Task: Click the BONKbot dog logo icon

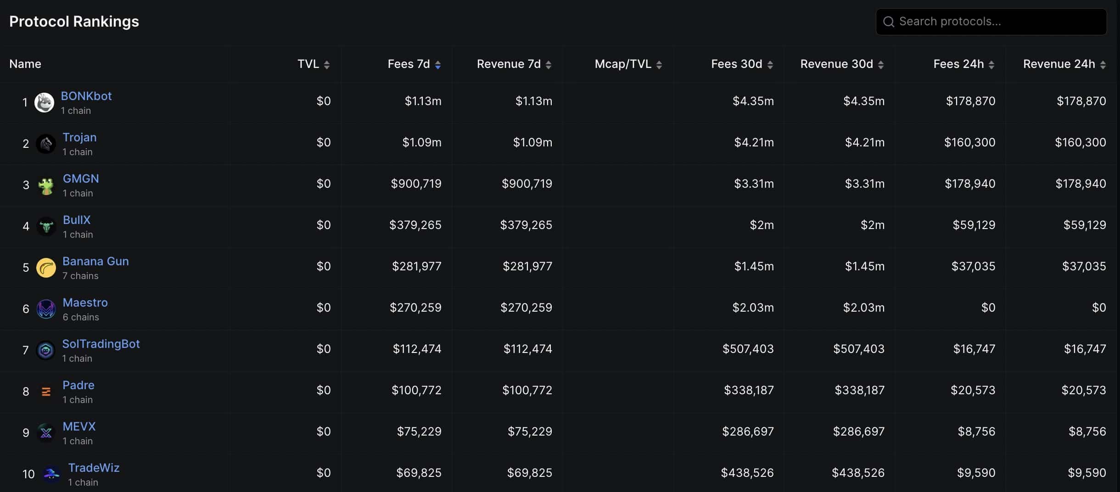Action: click(x=45, y=102)
